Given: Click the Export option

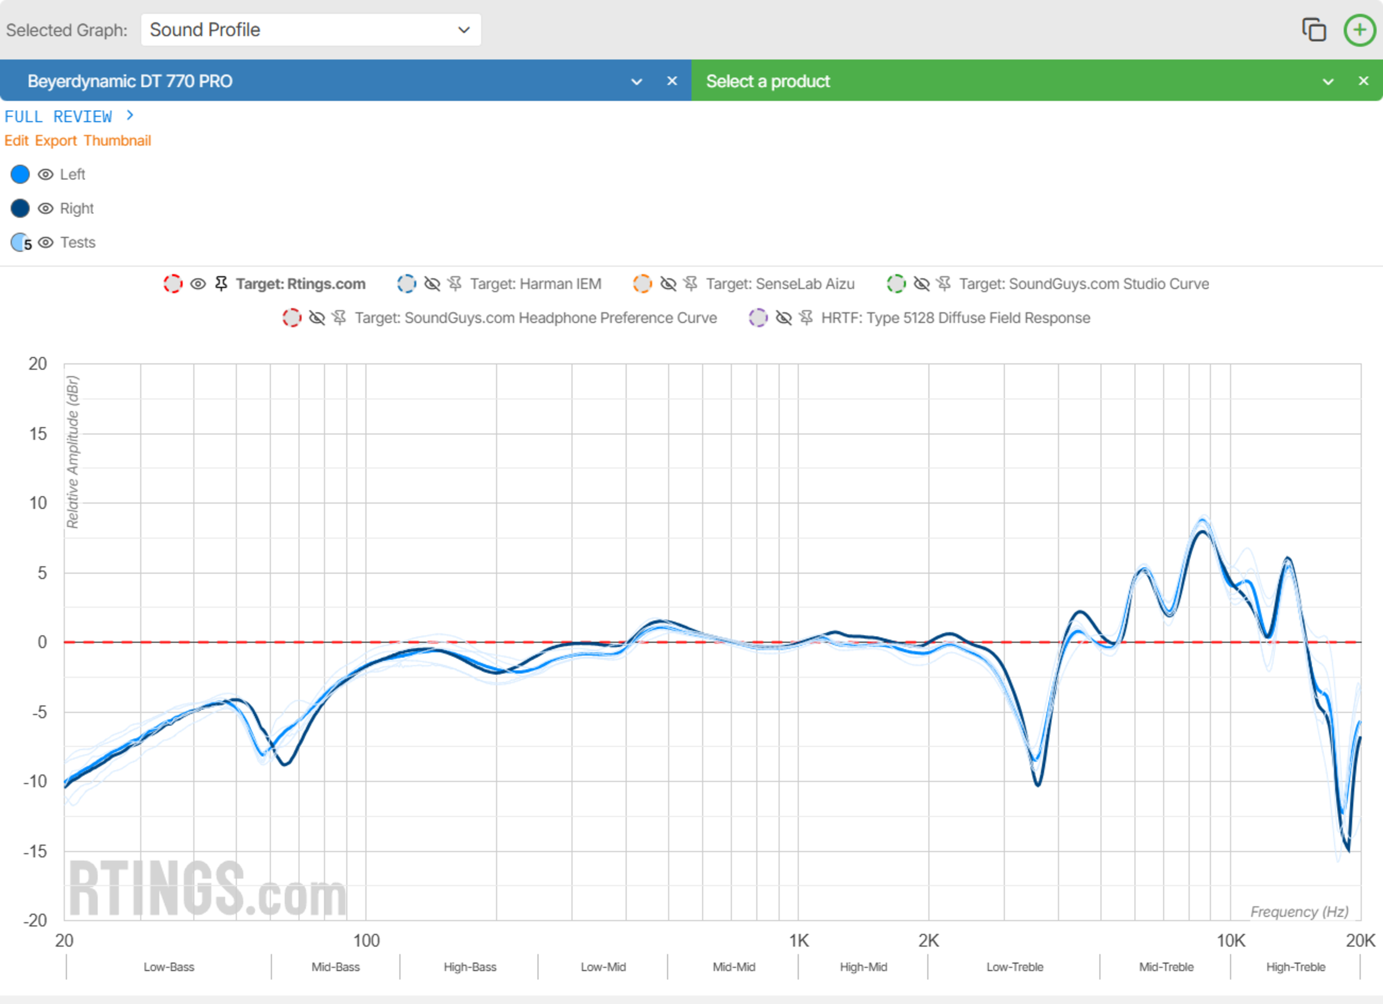Looking at the screenshot, I should [x=55, y=141].
